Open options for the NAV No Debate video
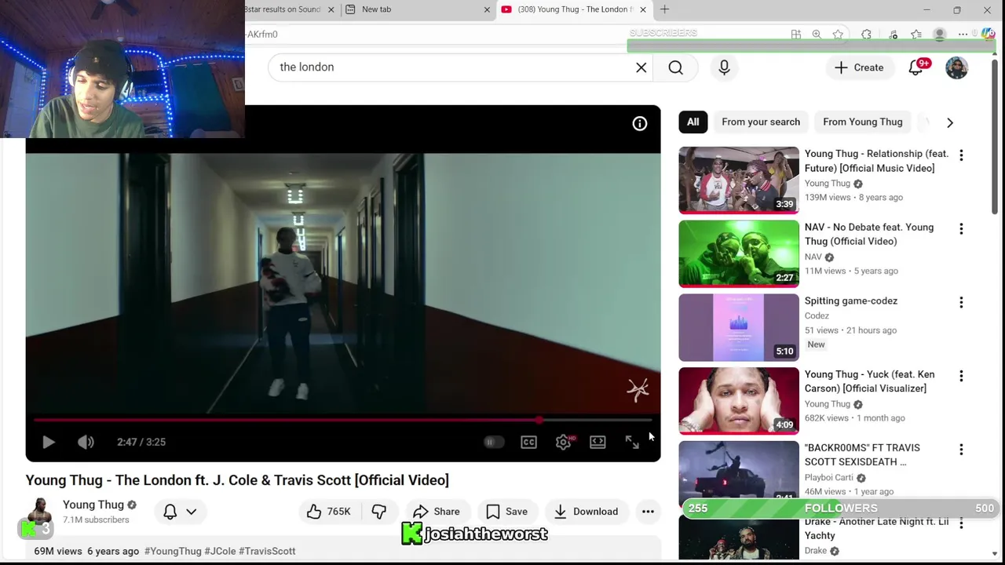 point(961,229)
